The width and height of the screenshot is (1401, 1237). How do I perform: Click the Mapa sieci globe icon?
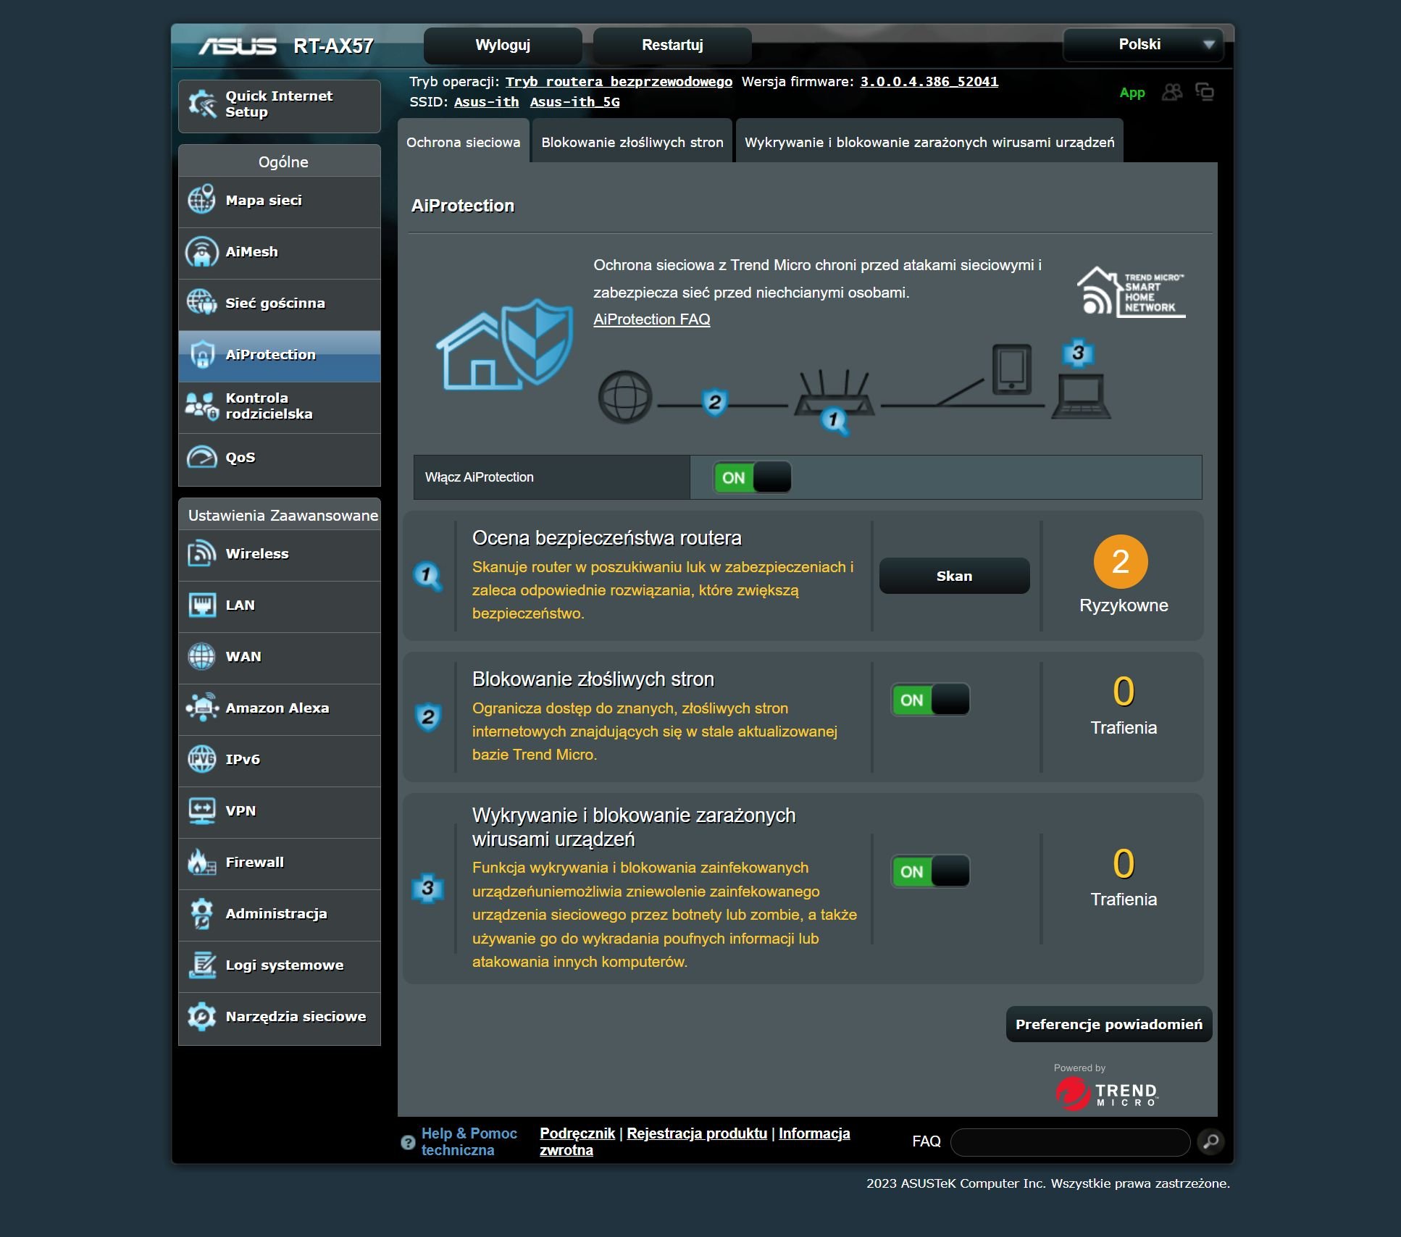[201, 200]
